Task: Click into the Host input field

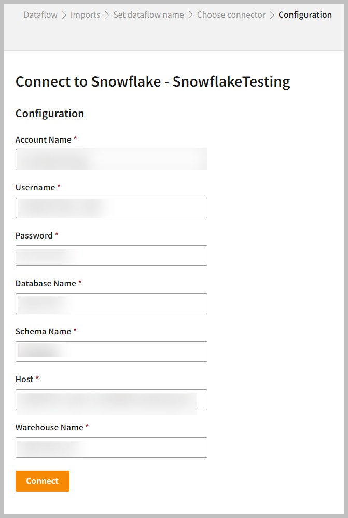Action: click(112, 400)
